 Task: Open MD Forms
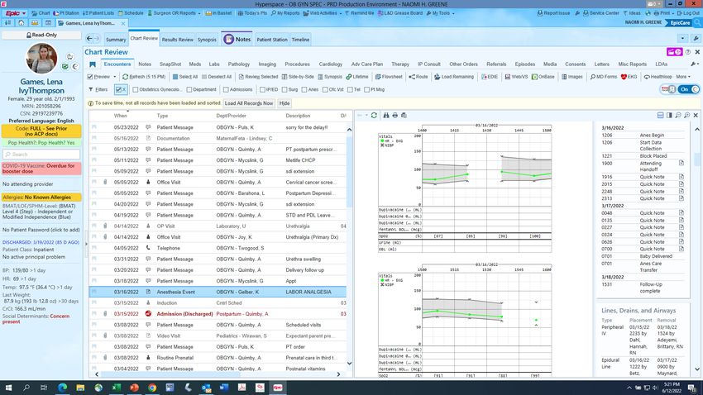[604, 77]
